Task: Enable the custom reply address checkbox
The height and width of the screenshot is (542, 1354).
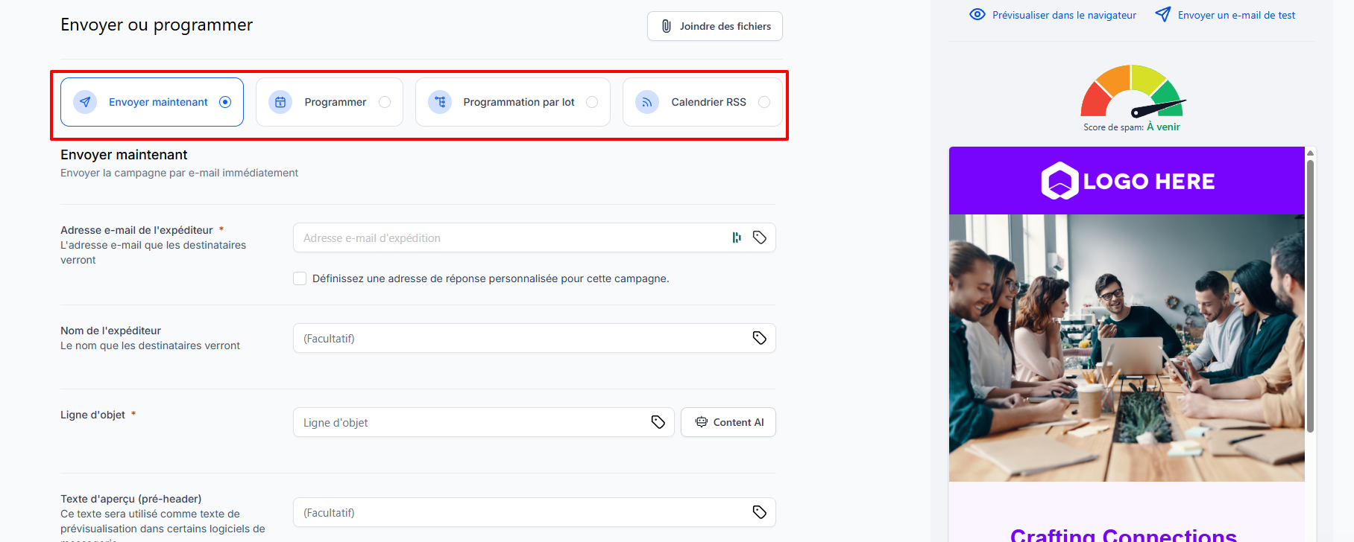Action: (x=300, y=278)
